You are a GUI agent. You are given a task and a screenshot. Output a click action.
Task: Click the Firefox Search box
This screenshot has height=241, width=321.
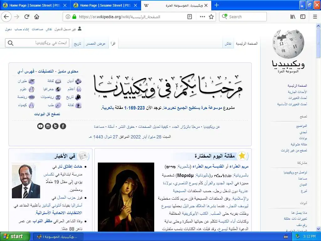243,17
